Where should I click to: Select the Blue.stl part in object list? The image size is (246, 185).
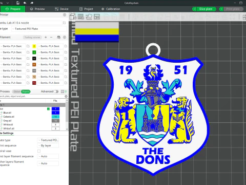coord(7,113)
